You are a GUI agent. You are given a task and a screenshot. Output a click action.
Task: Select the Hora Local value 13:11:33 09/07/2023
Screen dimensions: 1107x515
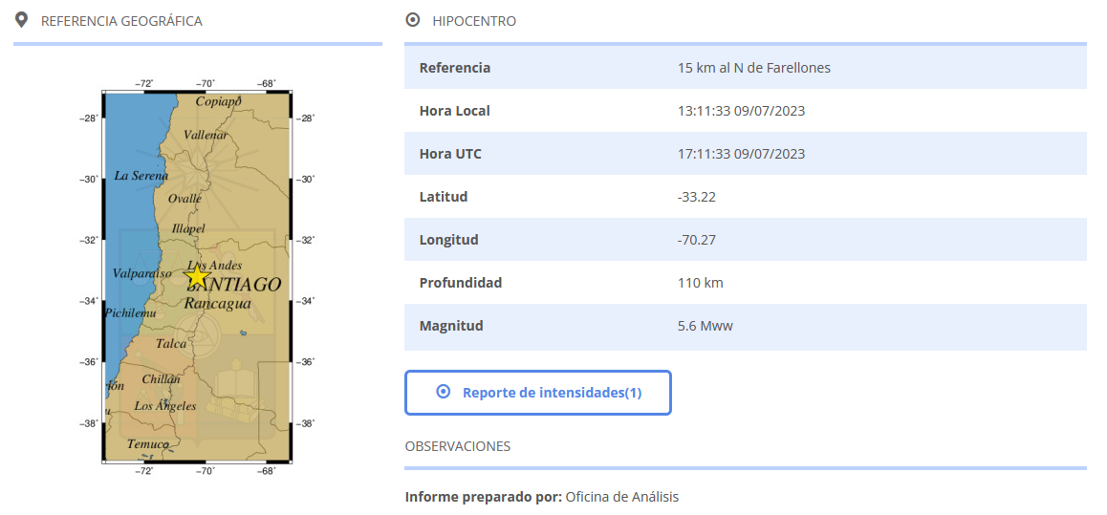coord(741,111)
